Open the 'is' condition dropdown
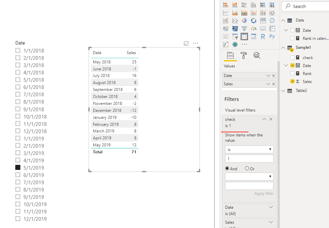This screenshot has height=228, width=329. 249,149
